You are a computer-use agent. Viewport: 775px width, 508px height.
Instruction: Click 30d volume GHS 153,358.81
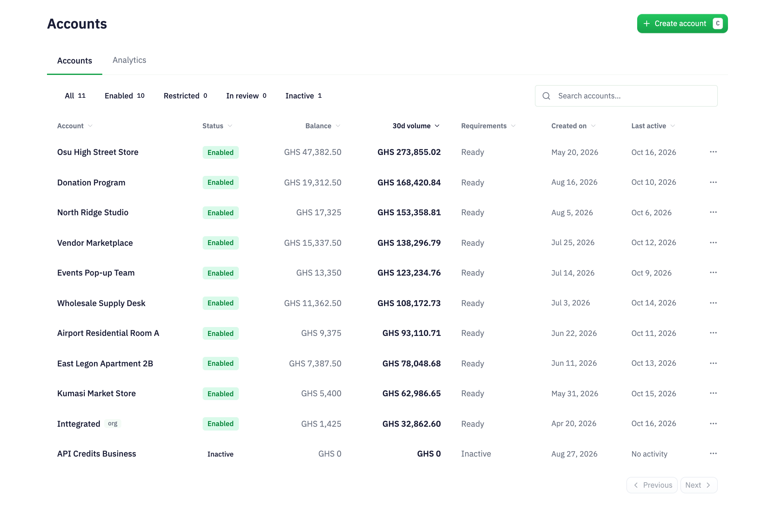pyautogui.click(x=409, y=212)
